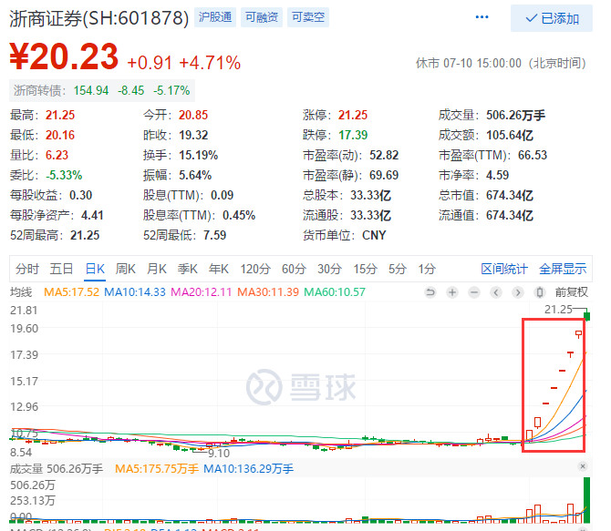Click the MA20:12.11 moving average label
This screenshot has height=531, width=611.
[x=201, y=292]
